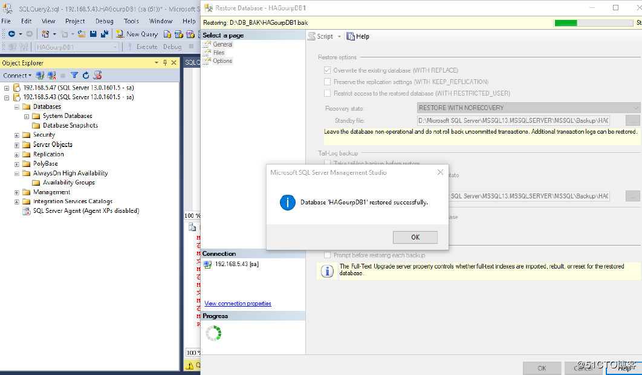The width and height of the screenshot is (642, 375).
Task: Click OK at bottom of Restore Database
Action: click(x=542, y=368)
